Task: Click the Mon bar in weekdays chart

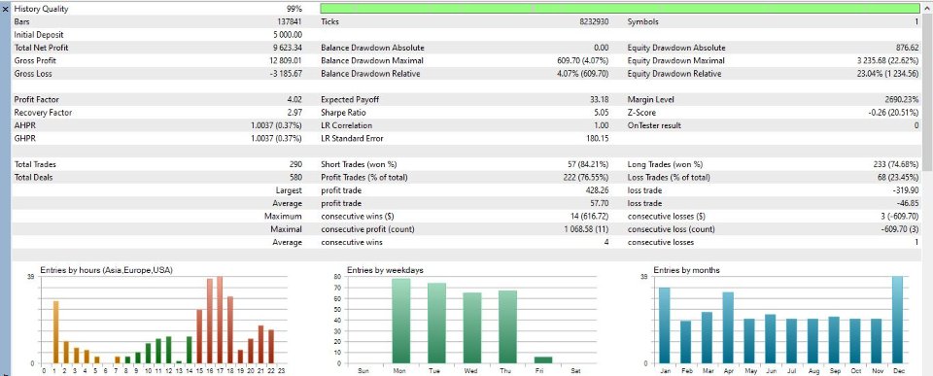Action: coord(401,321)
